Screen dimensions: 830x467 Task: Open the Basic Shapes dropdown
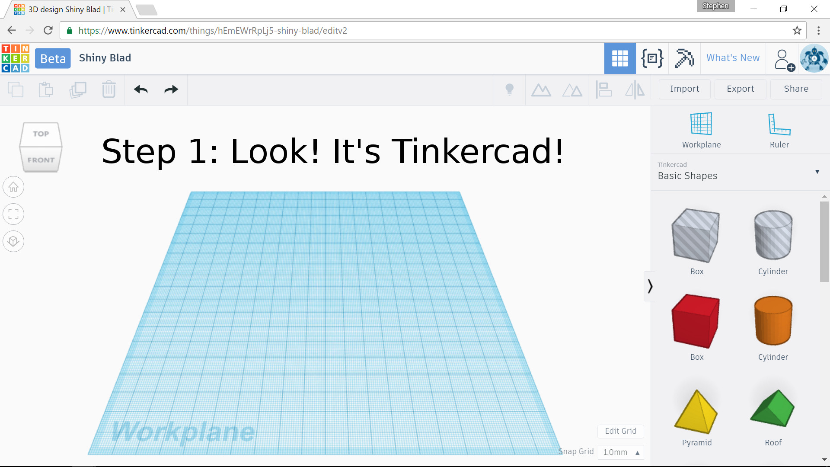[x=738, y=172]
